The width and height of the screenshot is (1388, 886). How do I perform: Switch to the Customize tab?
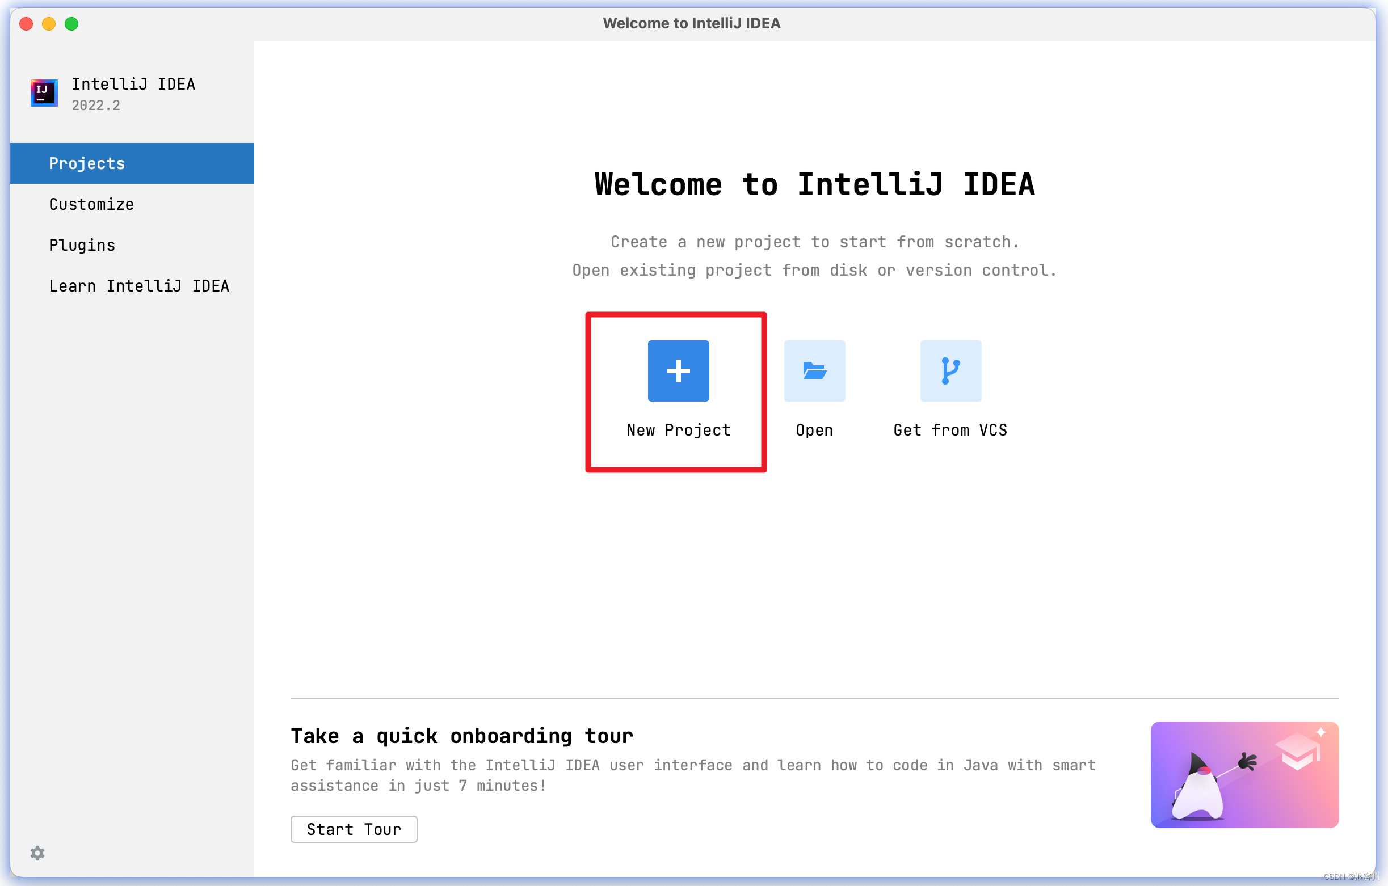pyautogui.click(x=132, y=204)
